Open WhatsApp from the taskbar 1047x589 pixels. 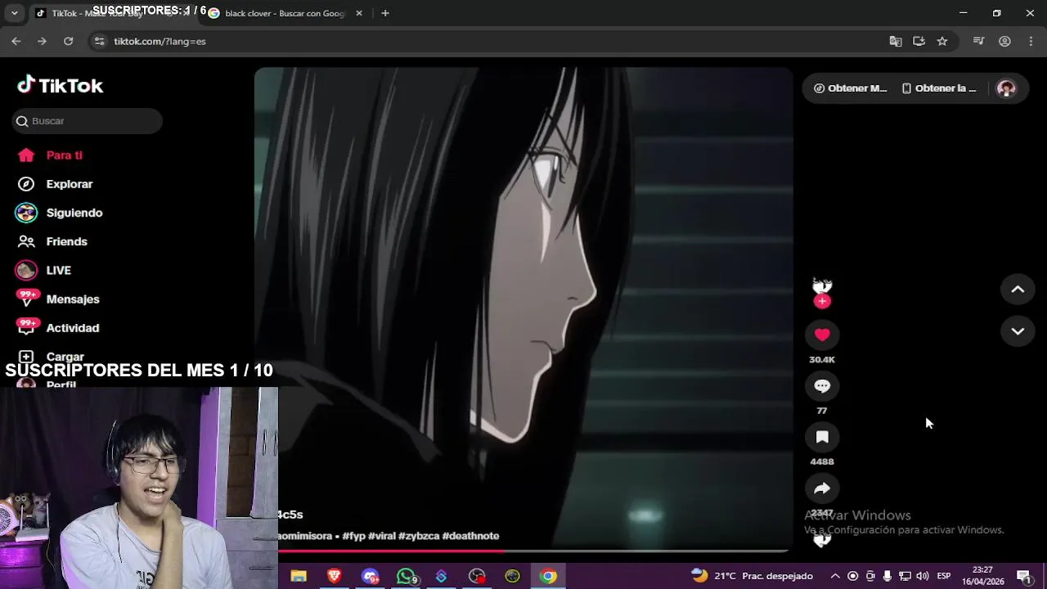(407, 577)
